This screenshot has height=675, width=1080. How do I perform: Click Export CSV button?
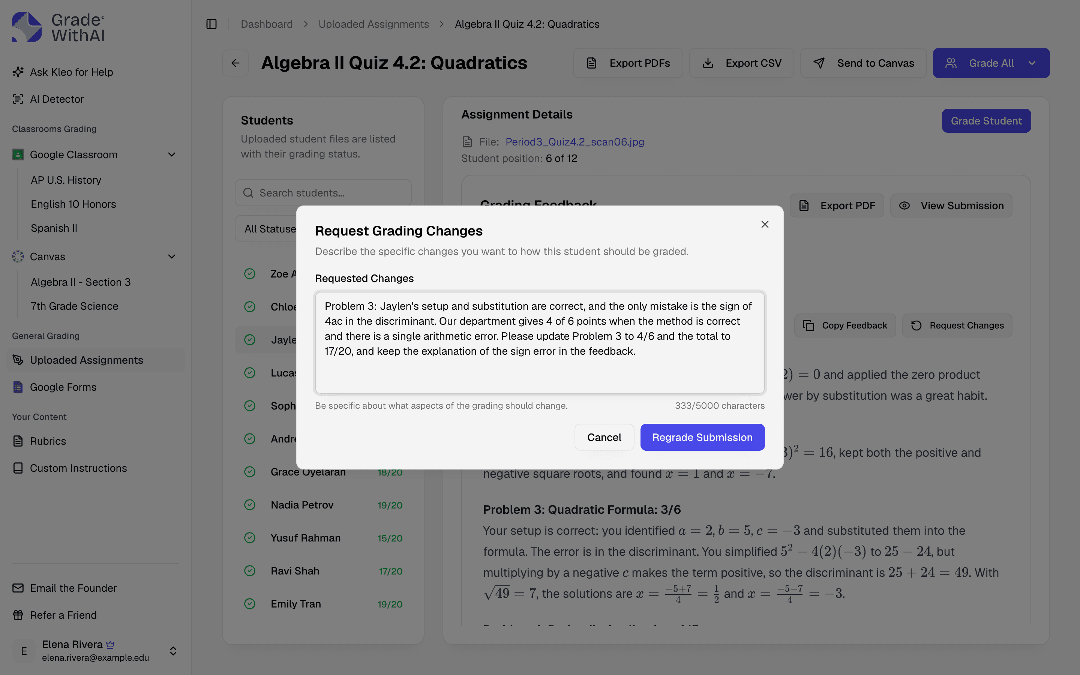click(x=742, y=63)
